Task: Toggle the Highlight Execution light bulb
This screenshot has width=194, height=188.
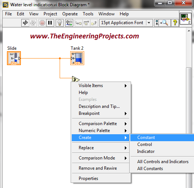Action: pyautogui.click(x=60, y=23)
